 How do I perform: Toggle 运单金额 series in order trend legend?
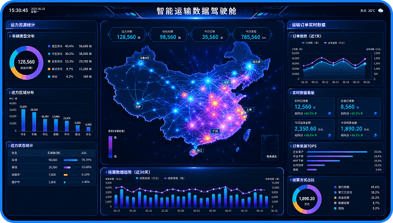click(335, 43)
